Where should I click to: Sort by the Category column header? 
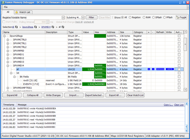(140, 32)
